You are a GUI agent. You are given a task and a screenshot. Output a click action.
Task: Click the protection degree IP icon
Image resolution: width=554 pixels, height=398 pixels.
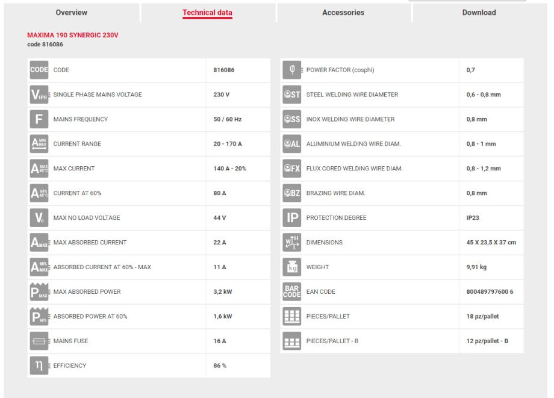292,217
